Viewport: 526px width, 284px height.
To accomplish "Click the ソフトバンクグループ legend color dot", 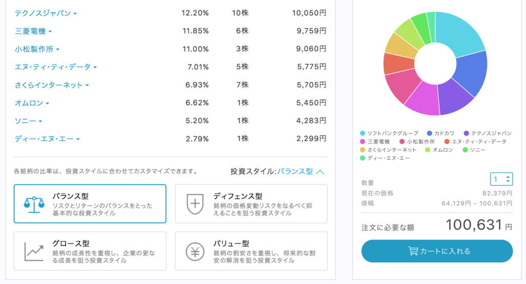I will click(x=362, y=134).
